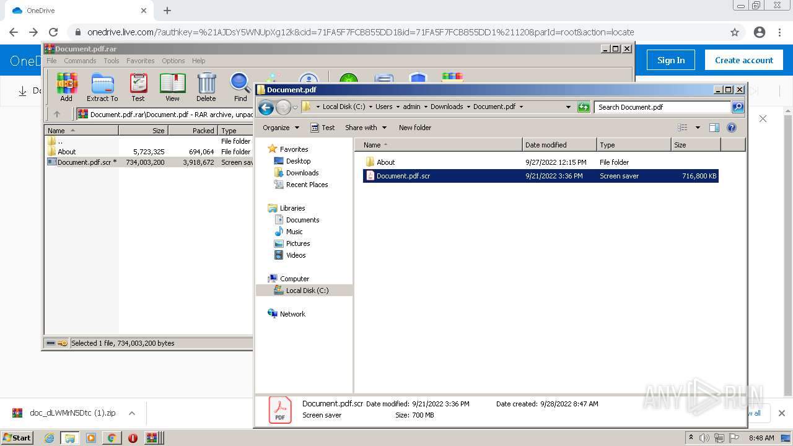Open the Organize dropdown menu
Screen dimensions: 793x446
tap(281, 128)
